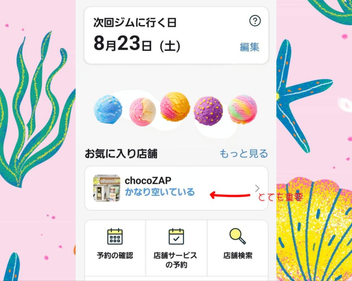
Task: Click the かなり空いている status text
Action: tap(159, 192)
